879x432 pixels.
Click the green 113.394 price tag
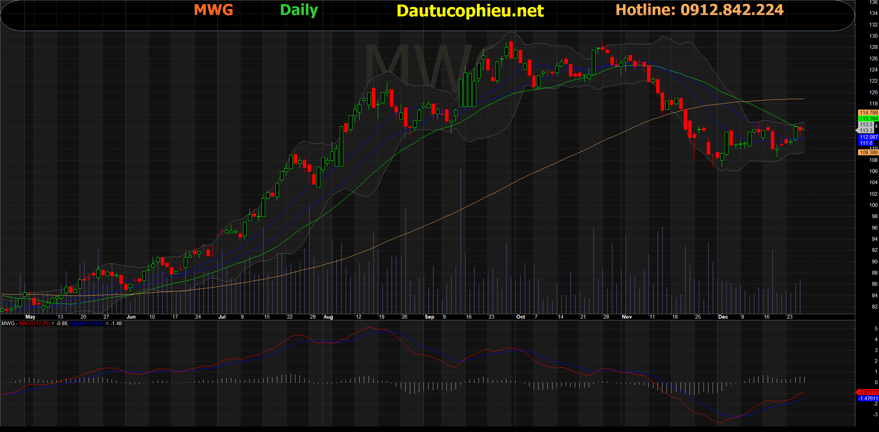tap(868, 119)
